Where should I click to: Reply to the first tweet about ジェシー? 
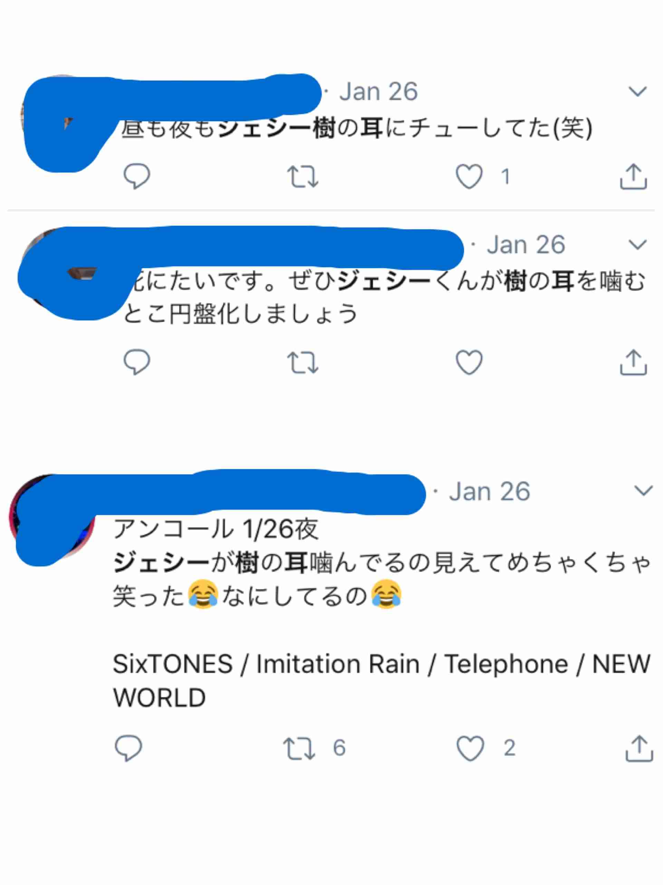137,176
